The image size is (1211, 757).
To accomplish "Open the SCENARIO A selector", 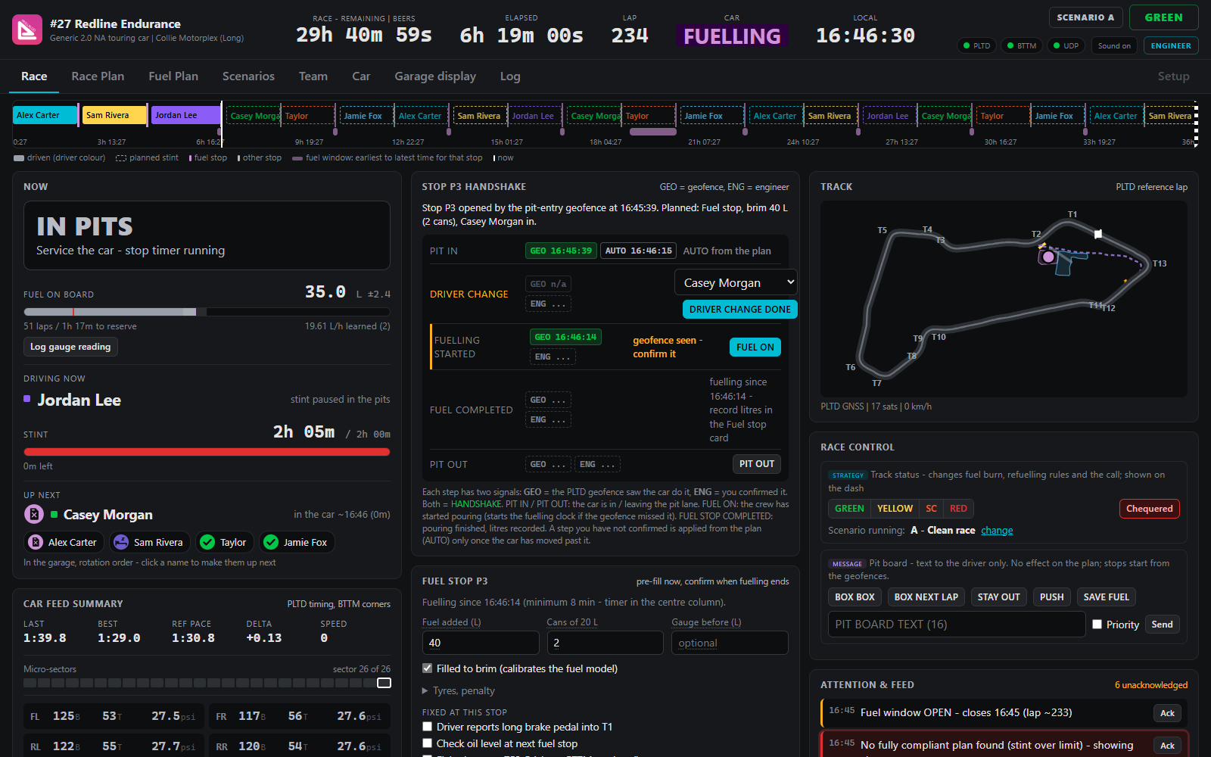I will [x=1085, y=17].
